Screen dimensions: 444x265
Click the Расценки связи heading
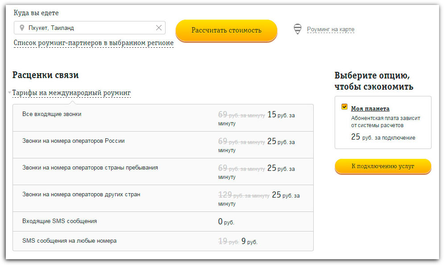[x=46, y=75]
